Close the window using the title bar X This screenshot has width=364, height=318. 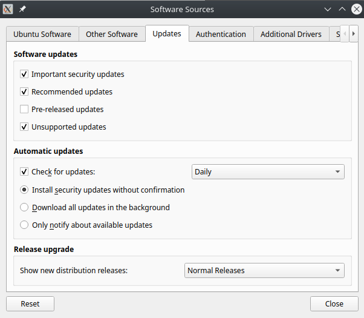click(356, 9)
